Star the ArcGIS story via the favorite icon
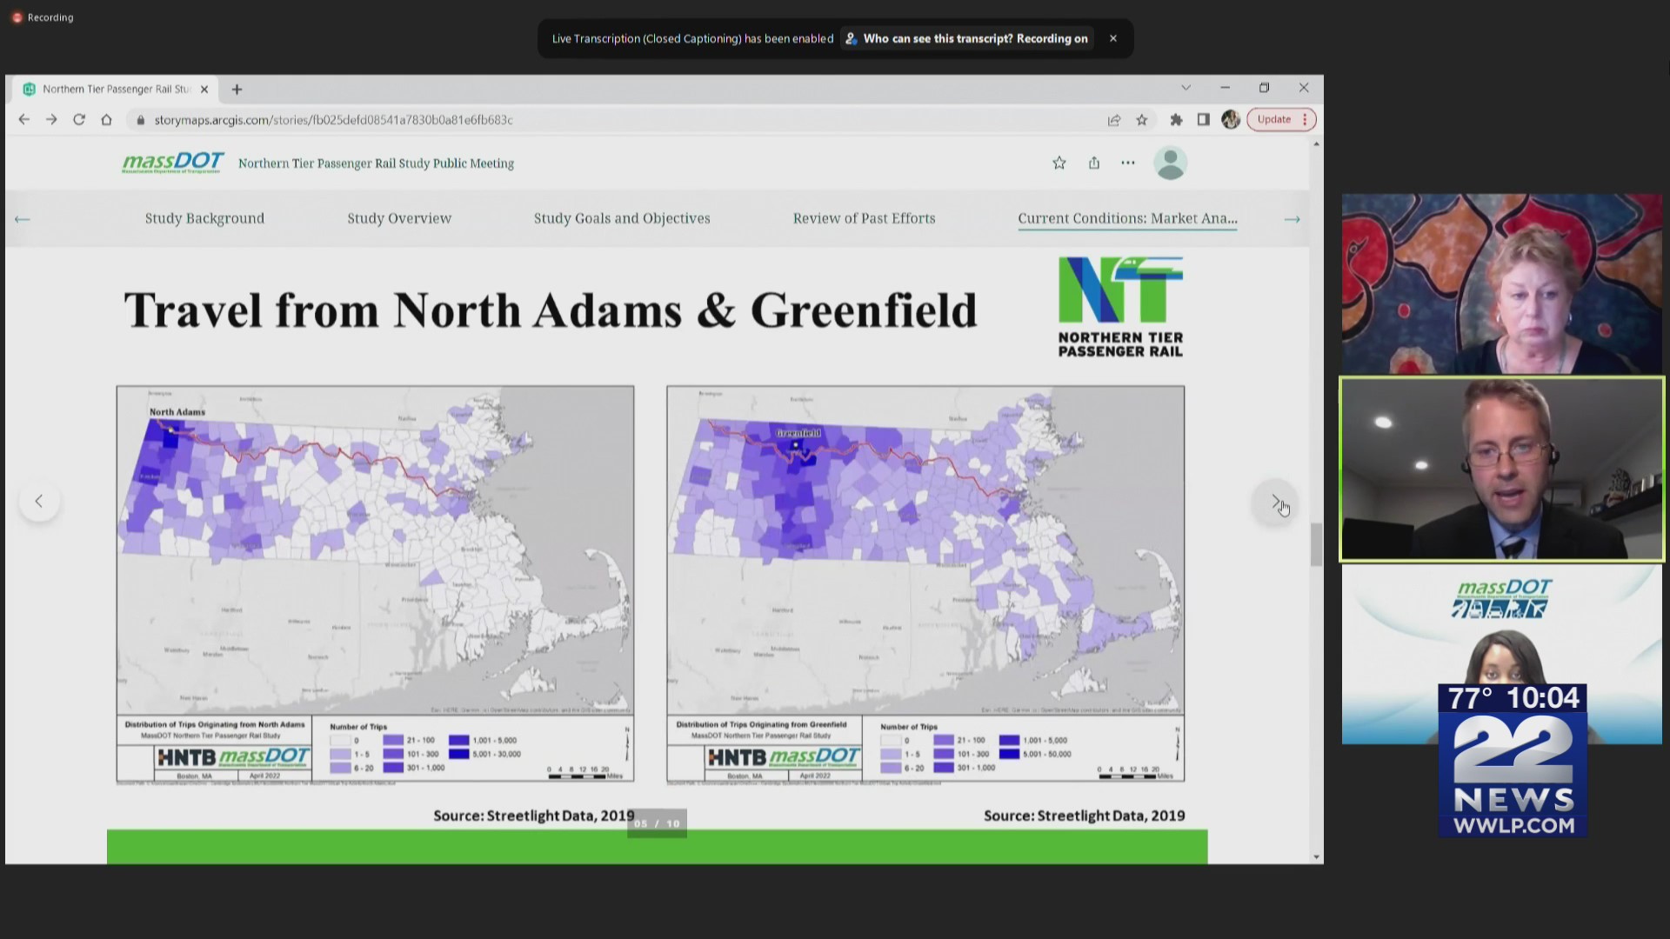 [x=1059, y=163]
